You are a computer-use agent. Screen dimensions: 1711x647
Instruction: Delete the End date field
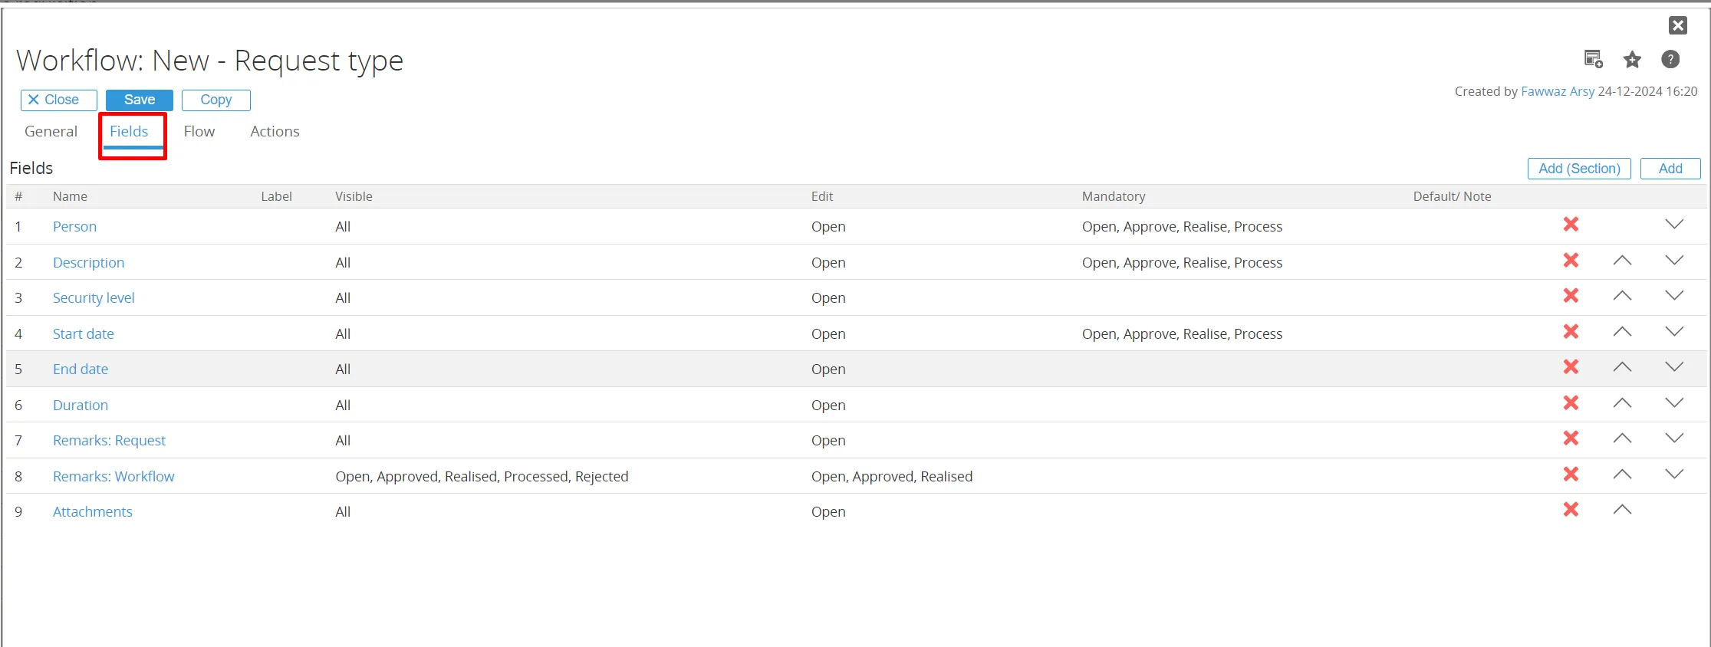point(1571,367)
